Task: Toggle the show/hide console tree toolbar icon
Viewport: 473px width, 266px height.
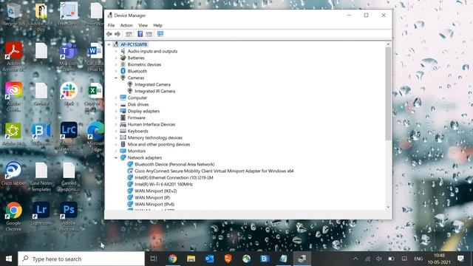Action: 129,34
